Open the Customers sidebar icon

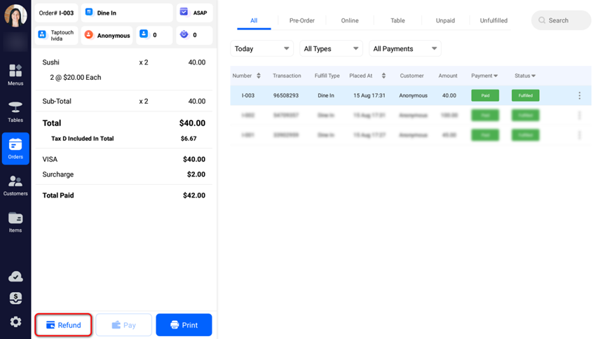[x=15, y=185]
